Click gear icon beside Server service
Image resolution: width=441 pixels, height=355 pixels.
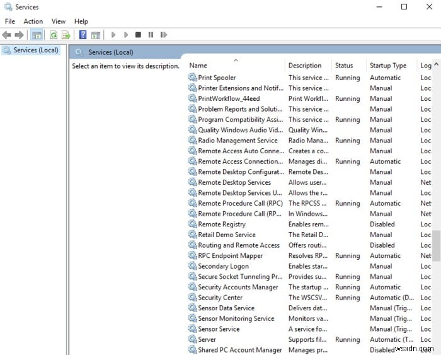pos(192,339)
